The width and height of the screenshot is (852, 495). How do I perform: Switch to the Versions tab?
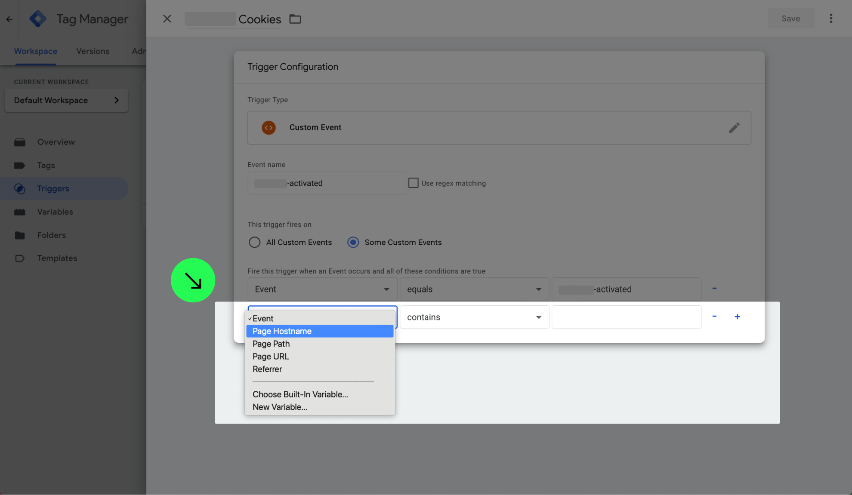93,51
